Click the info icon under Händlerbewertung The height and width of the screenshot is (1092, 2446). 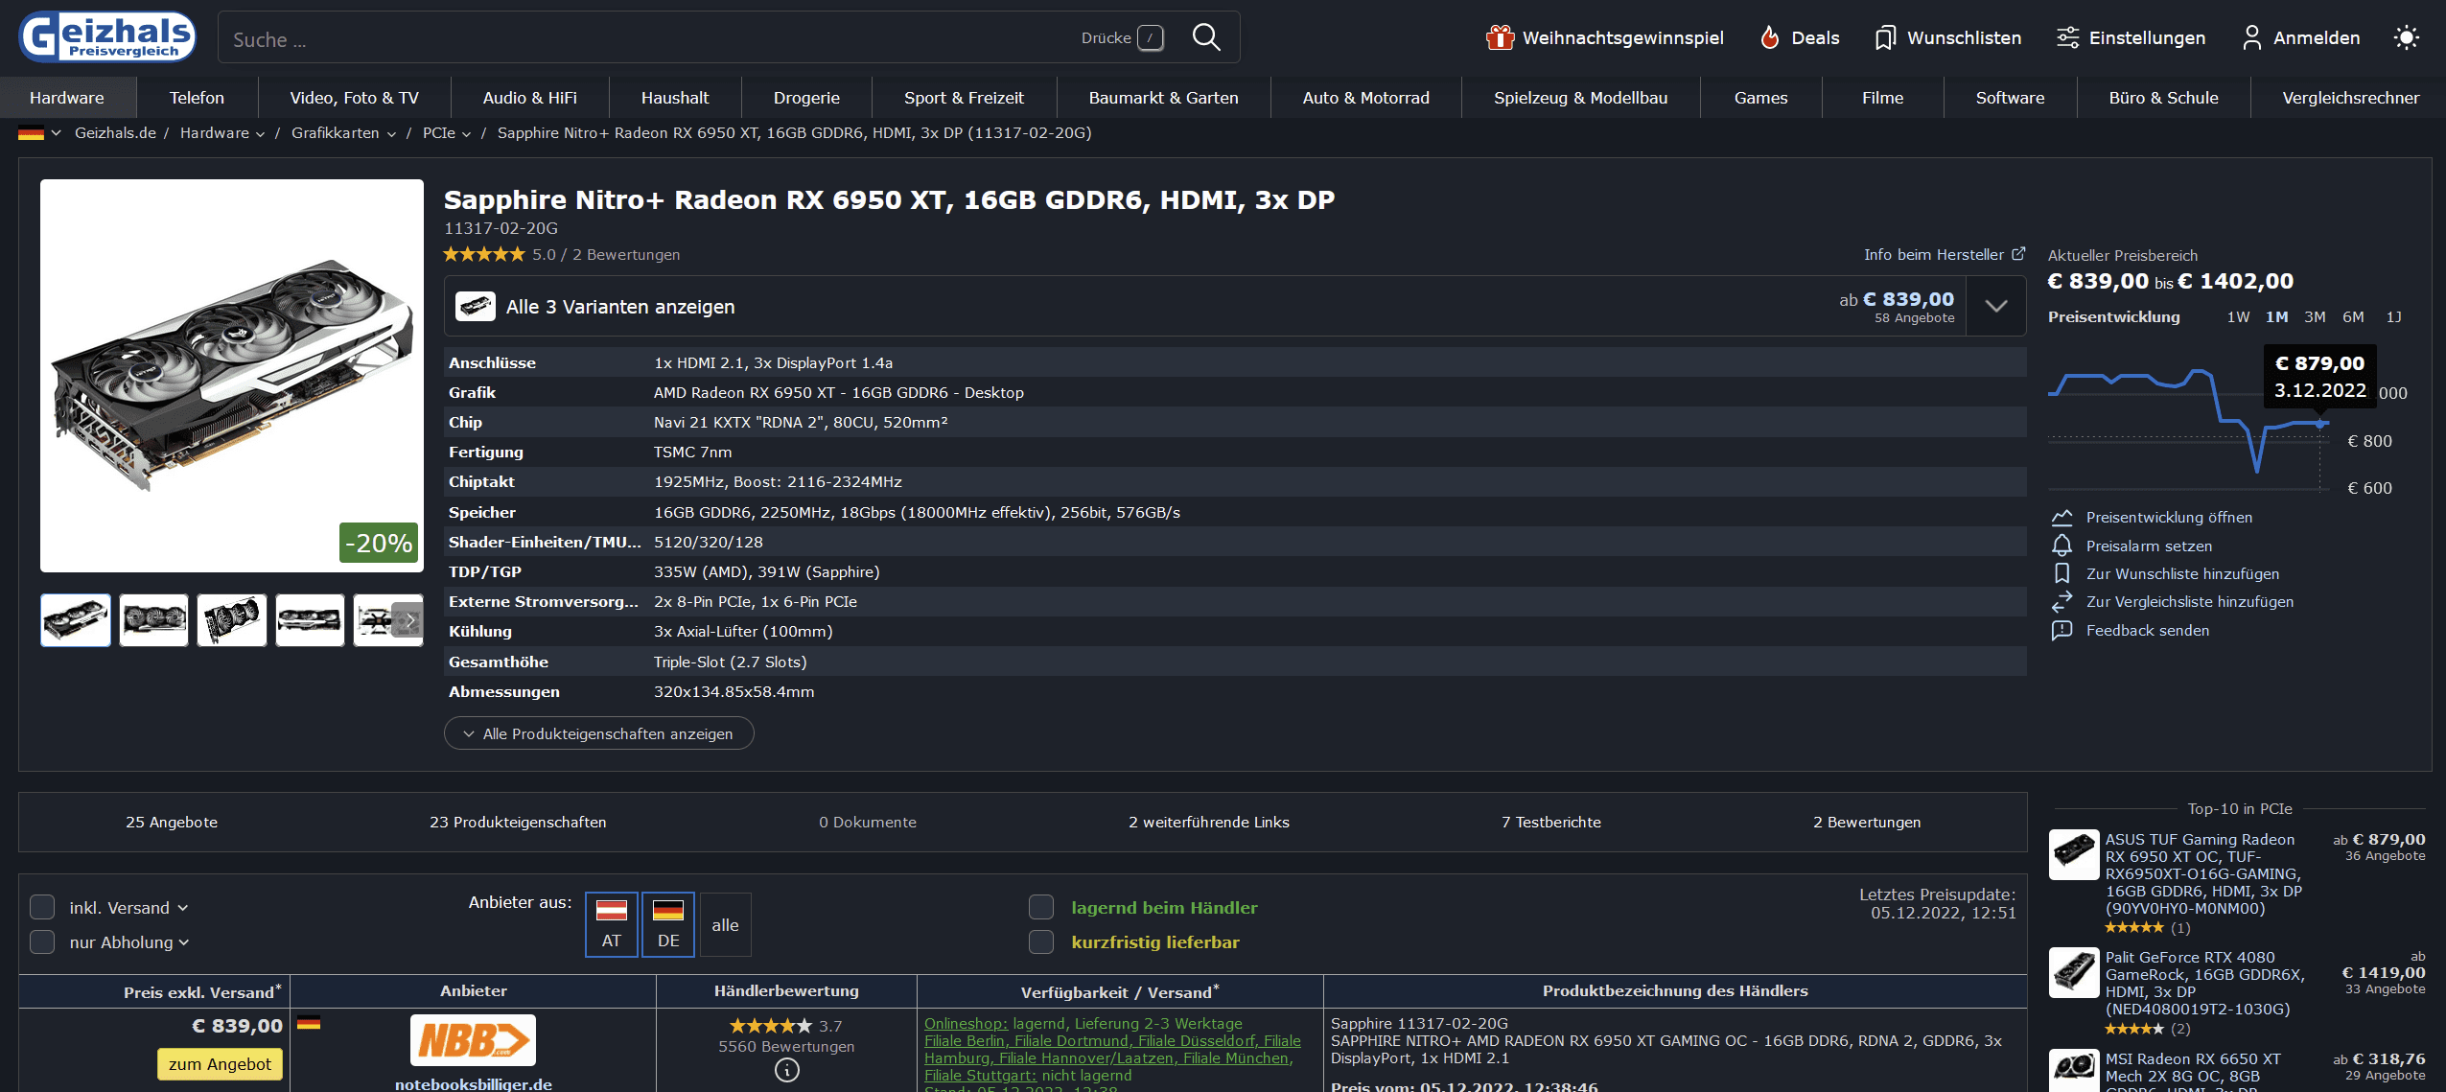786,1070
